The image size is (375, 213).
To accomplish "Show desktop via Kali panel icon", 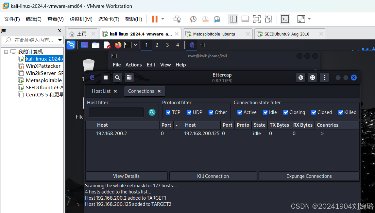I will (x=85, y=45).
